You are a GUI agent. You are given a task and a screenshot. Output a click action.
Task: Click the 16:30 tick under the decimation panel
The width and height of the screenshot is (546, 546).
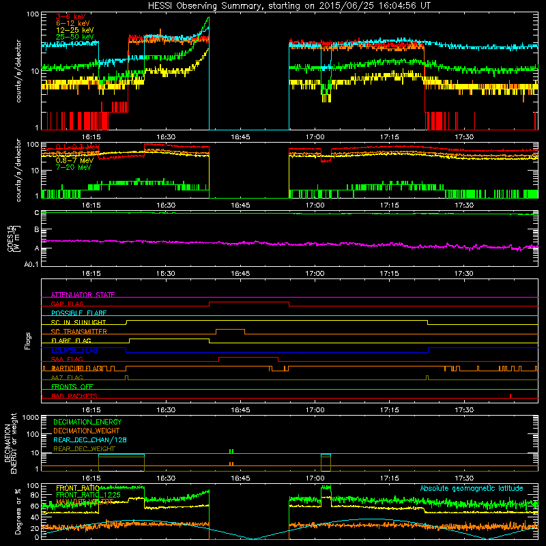[166, 478]
